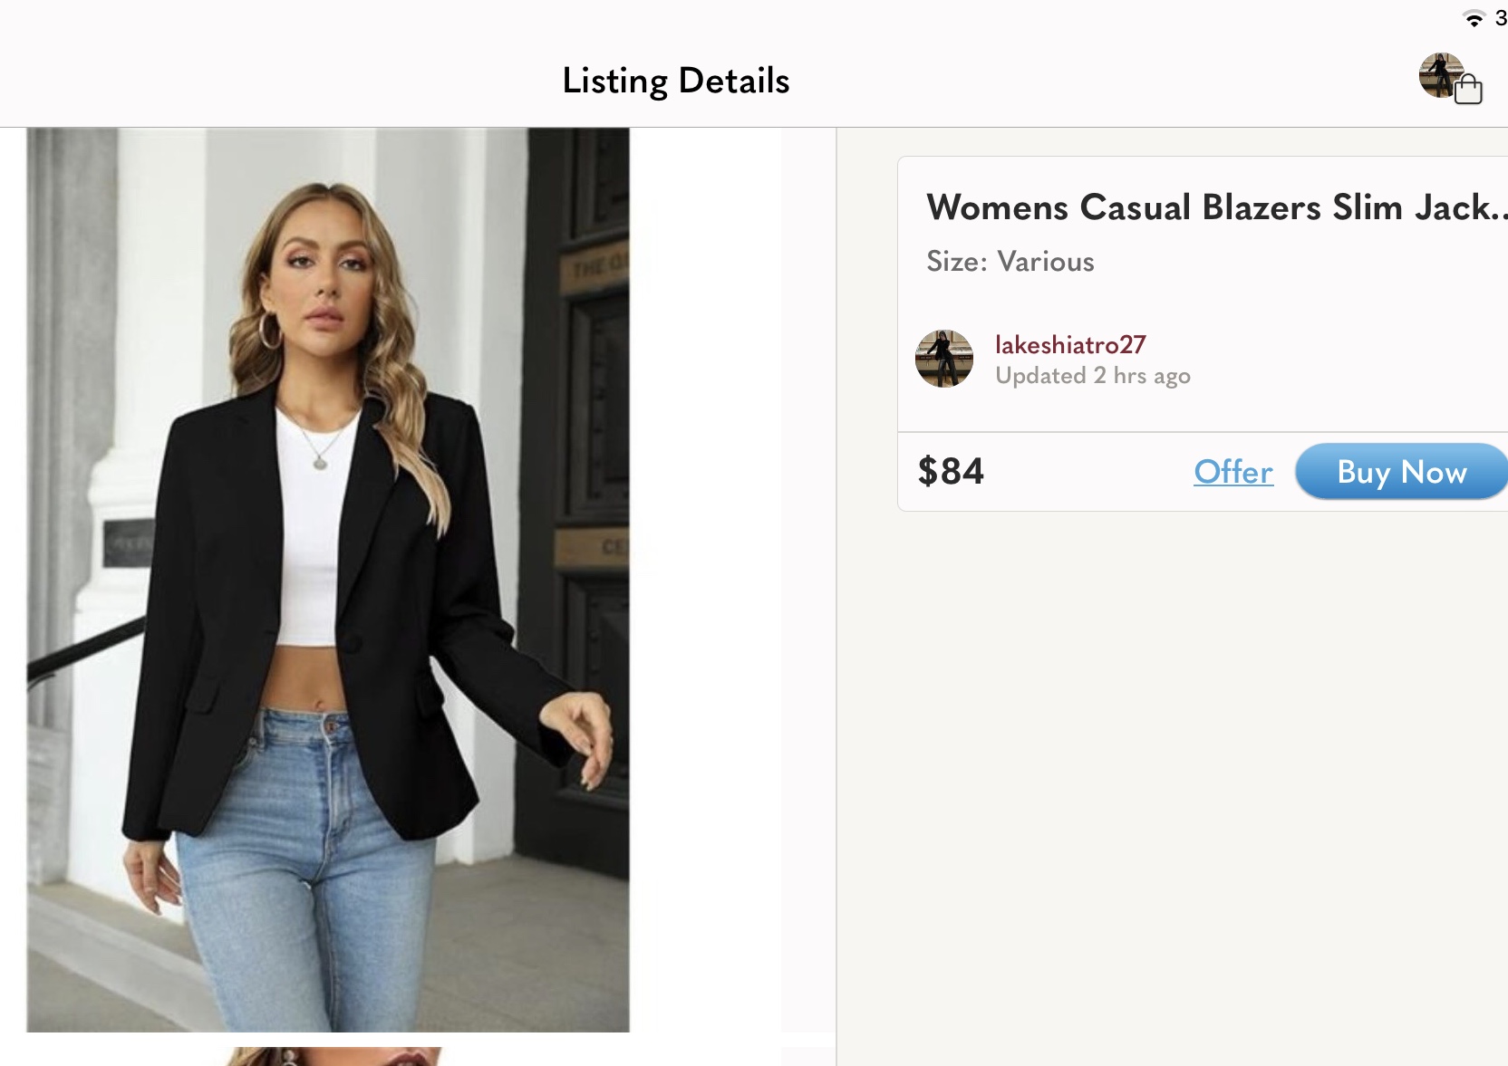Image resolution: width=1508 pixels, height=1066 pixels.
Task: Click the Wi-Fi status icon
Action: (1474, 18)
